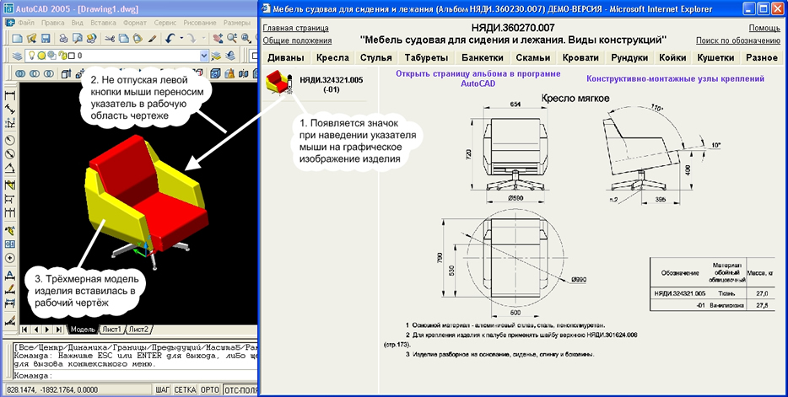Image resolution: width=788 pixels, height=397 pixels.
Task: Expand the layer list combo box
Action: pos(204,56)
